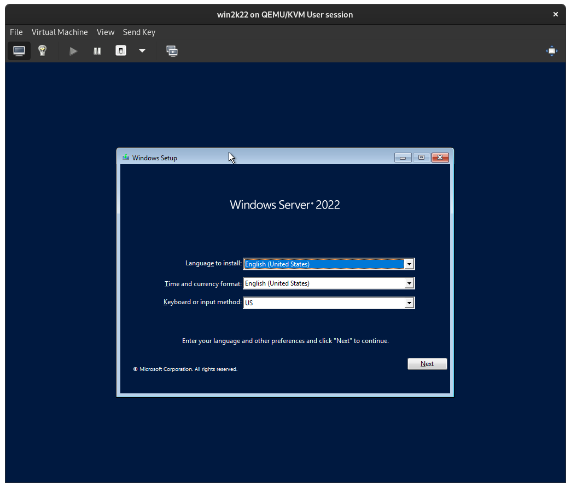Open the Virtual Machine menu
This screenshot has width=571, height=488.
[60, 32]
